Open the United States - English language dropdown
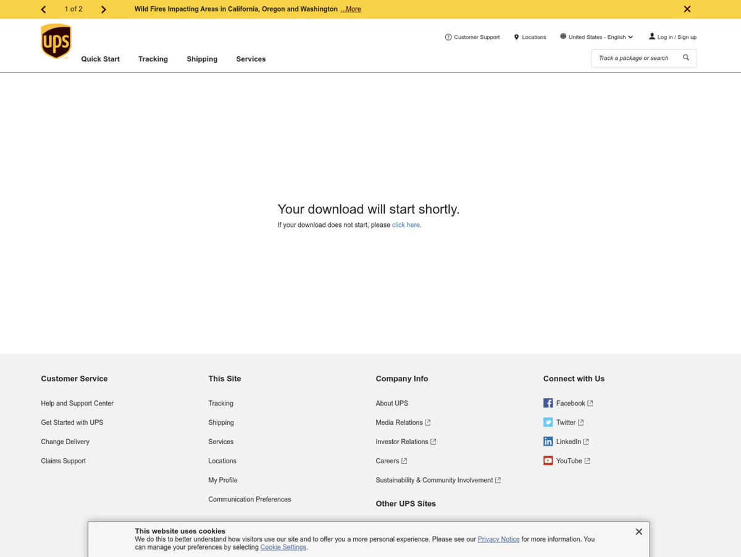Image resolution: width=741 pixels, height=557 pixels. (x=596, y=37)
